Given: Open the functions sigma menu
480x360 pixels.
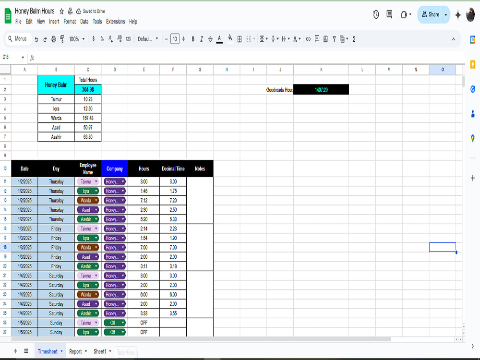Looking at the screenshot, I should tap(354, 39).
